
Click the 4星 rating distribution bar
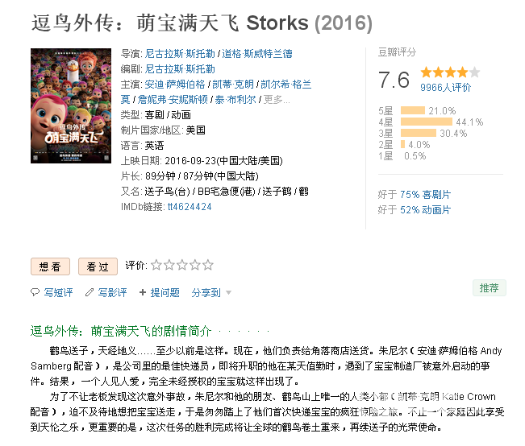click(427, 122)
